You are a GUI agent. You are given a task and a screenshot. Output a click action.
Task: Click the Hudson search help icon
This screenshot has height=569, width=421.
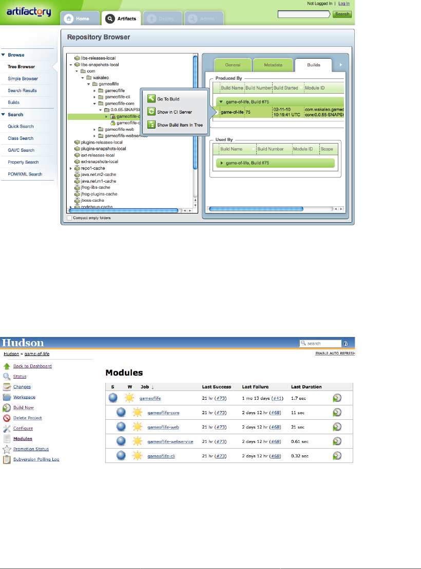tap(346, 344)
